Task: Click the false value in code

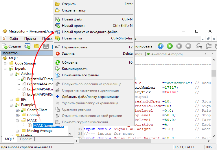Action: pos(170,92)
